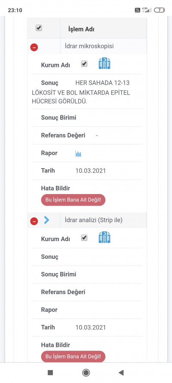Select the İdrar mikroskopisi row title
172x383 pixels.
(89, 46)
